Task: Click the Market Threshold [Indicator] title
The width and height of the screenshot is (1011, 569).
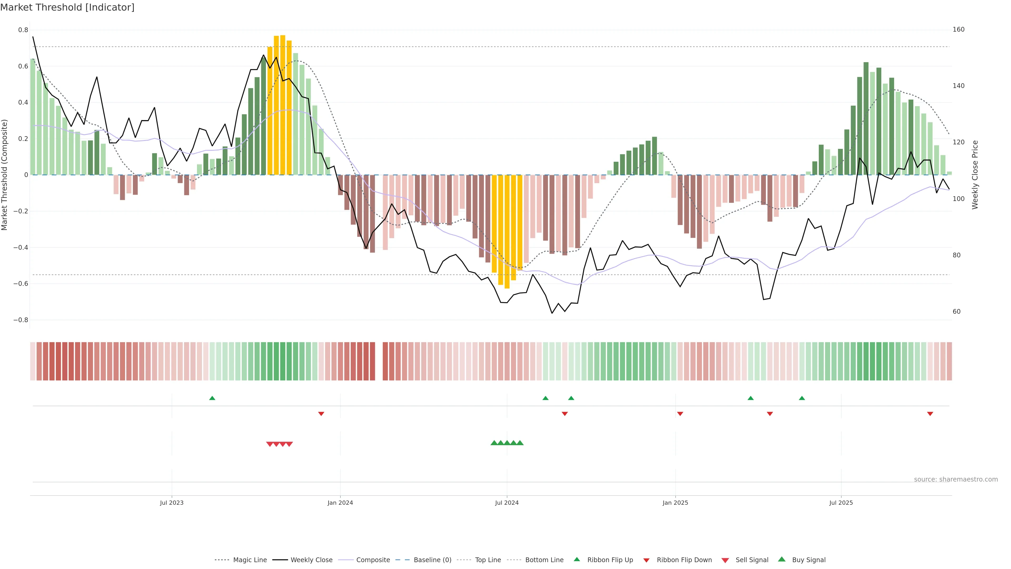Action: coord(67,7)
